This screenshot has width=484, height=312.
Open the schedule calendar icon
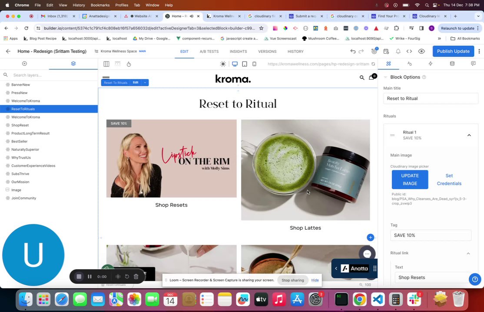(386, 52)
